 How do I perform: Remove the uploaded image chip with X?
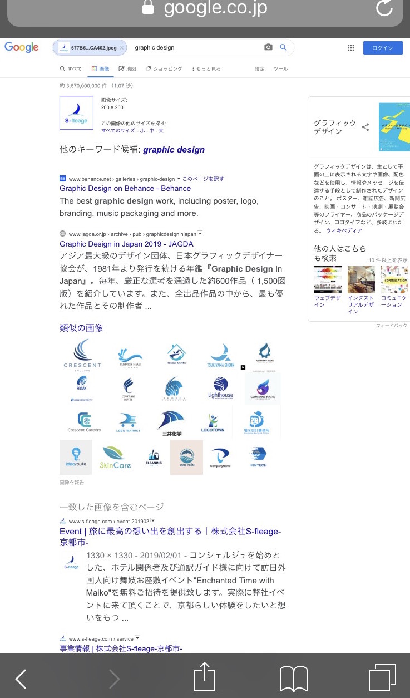(122, 48)
